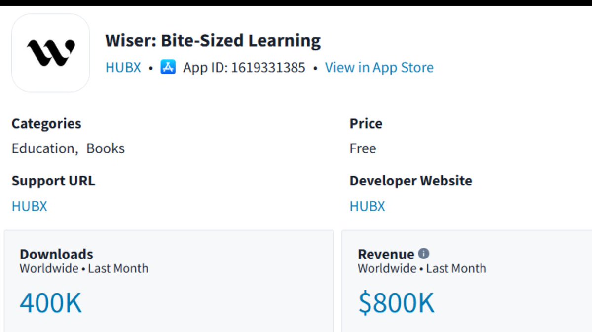Click the 400K downloads figure

point(51,303)
